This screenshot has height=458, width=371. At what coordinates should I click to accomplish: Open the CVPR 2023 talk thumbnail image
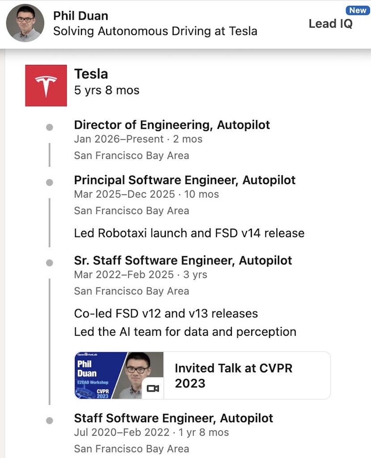pos(118,375)
